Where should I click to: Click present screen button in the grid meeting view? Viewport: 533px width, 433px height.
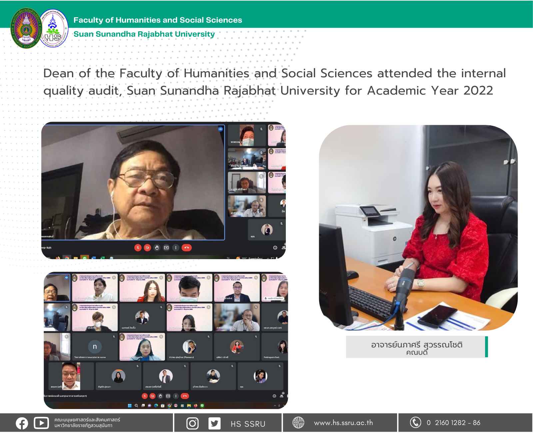pos(168,396)
